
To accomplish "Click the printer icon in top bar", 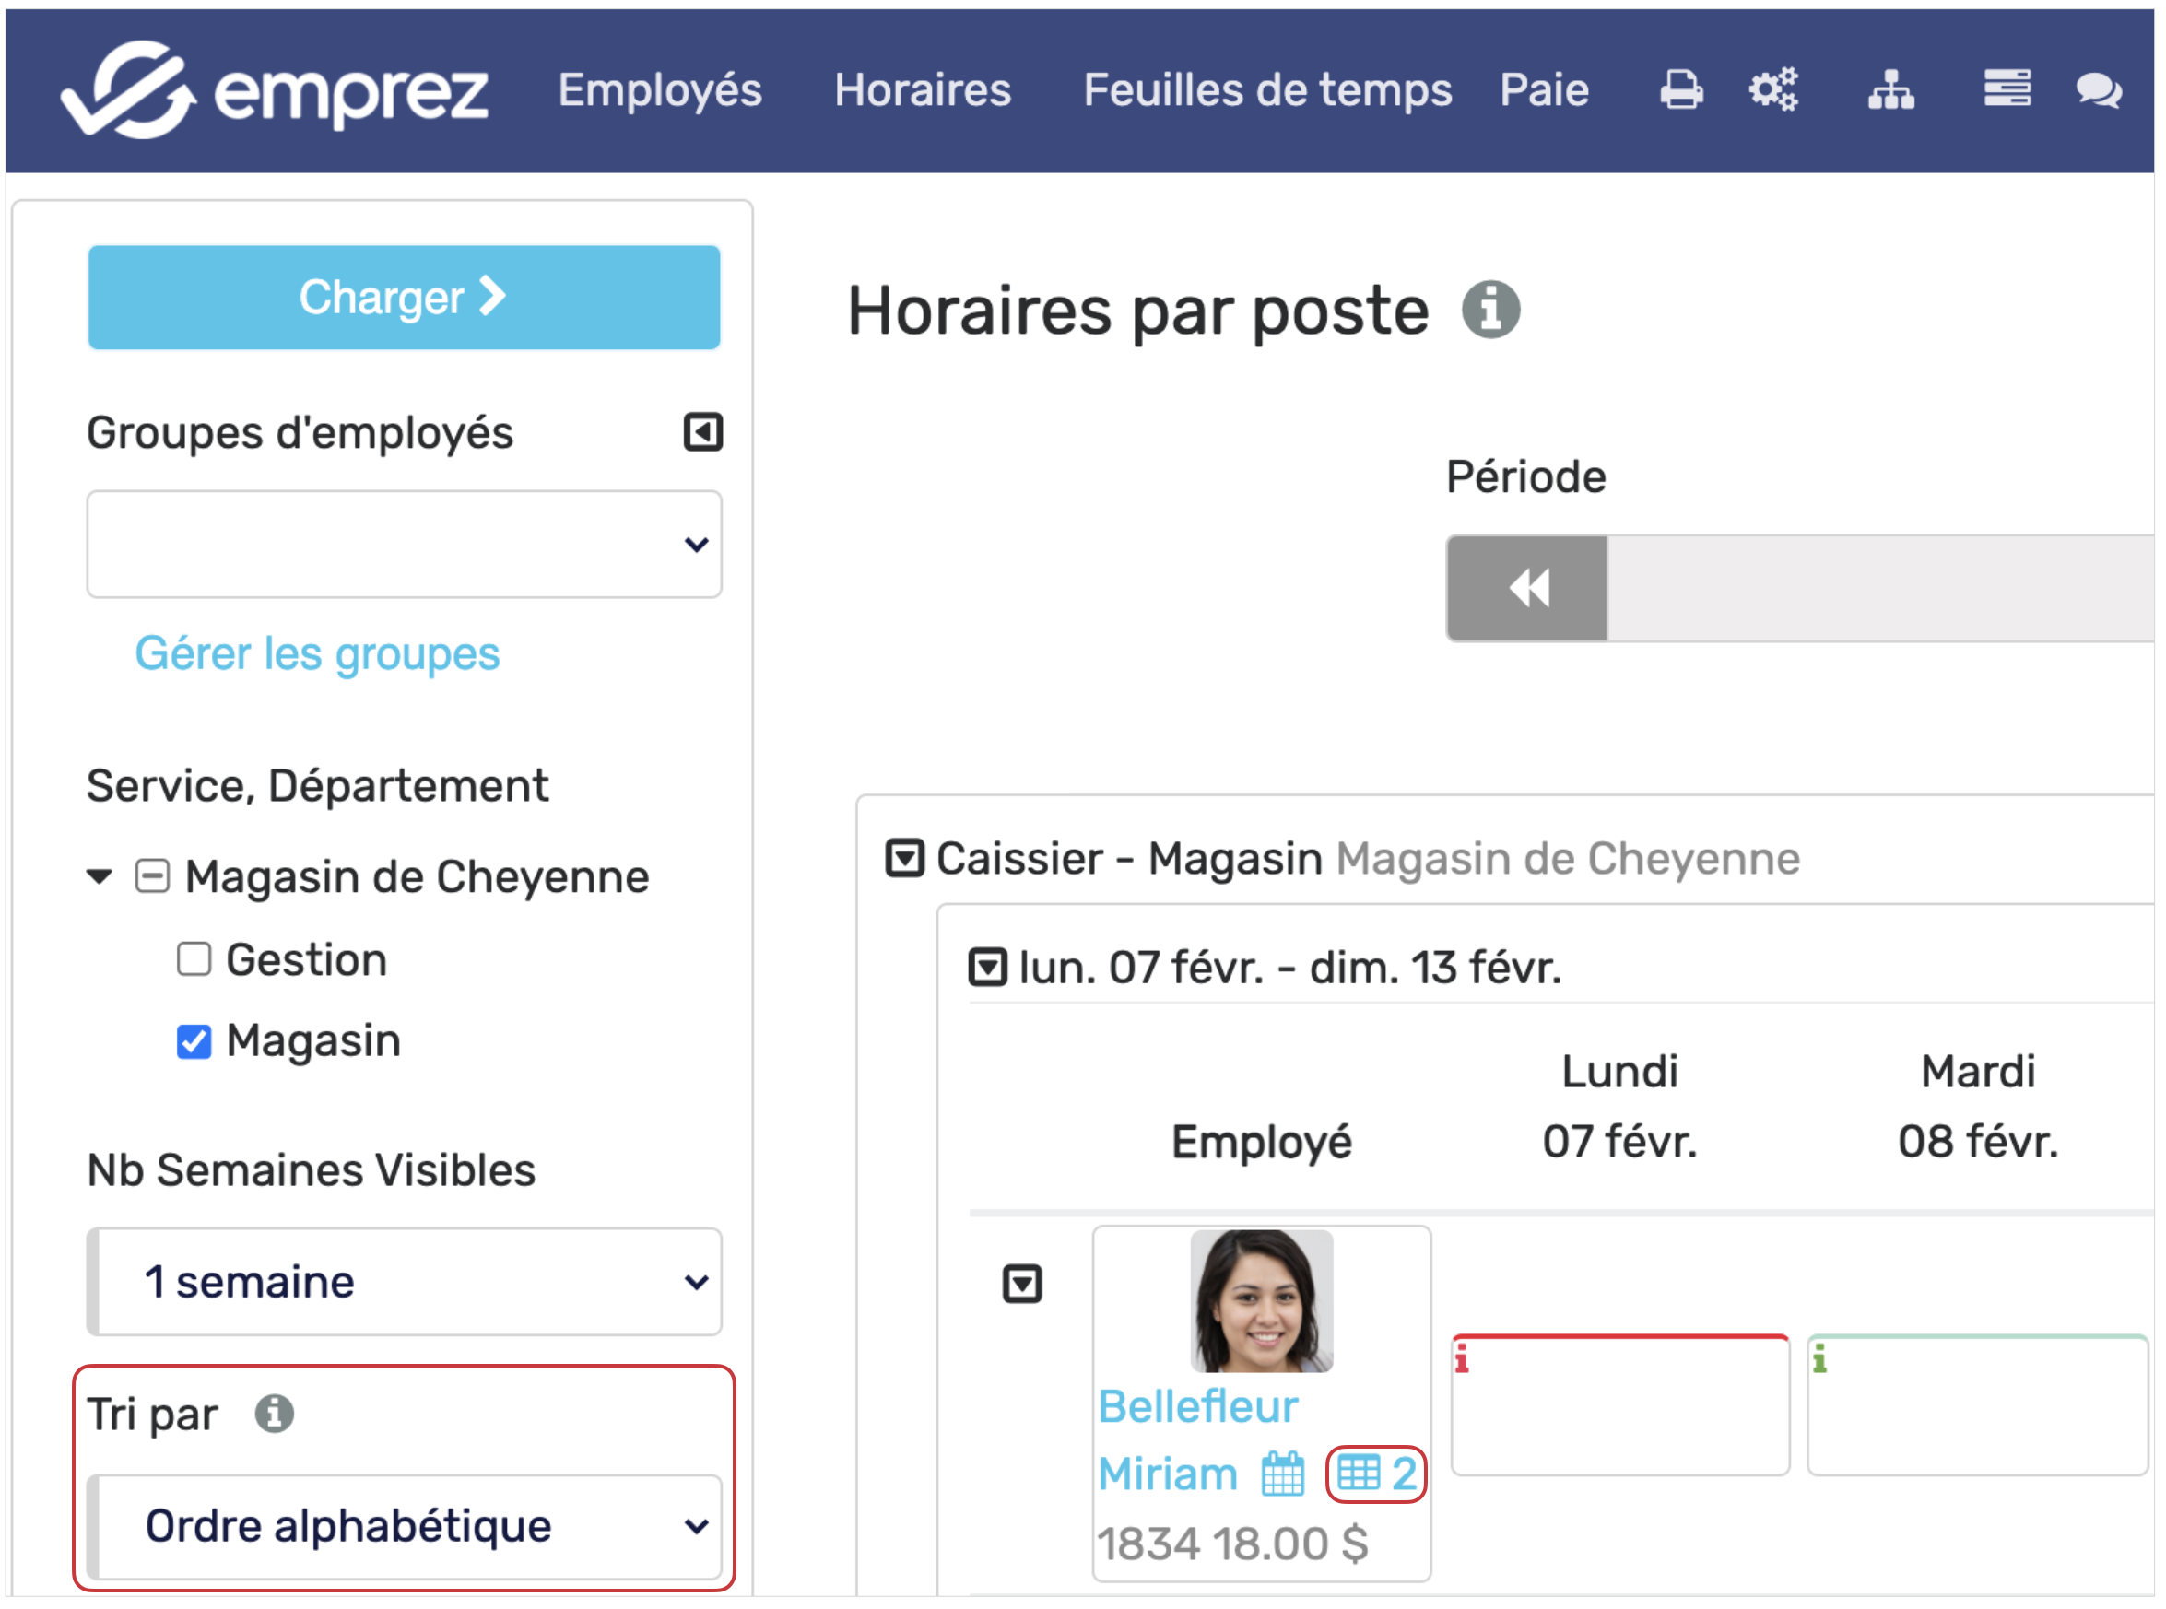I will pyautogui.click(x=1681, y=89).
